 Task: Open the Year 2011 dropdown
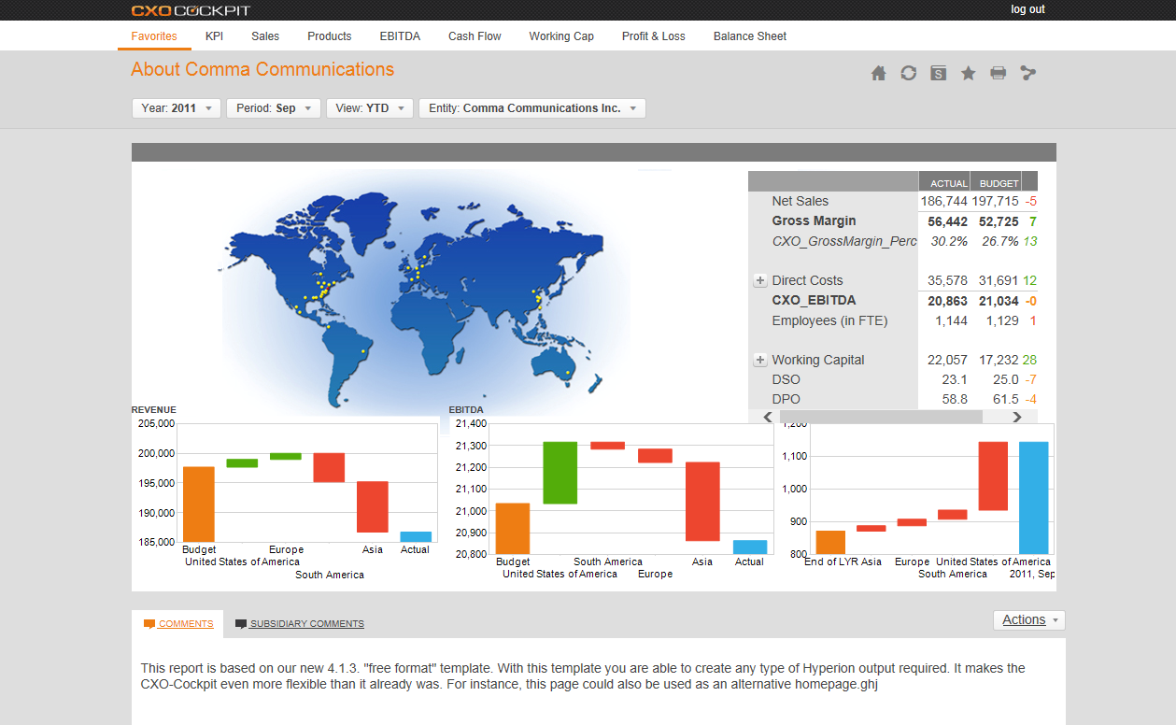(177, 108)
